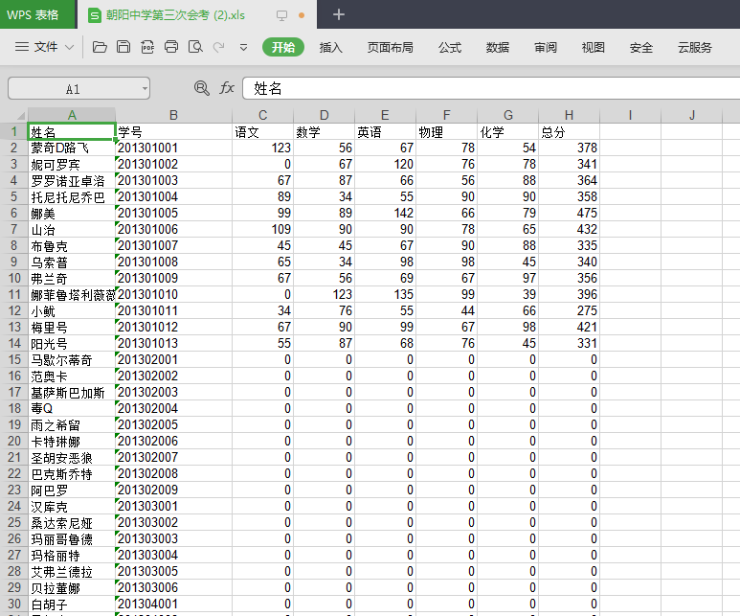Switch to the 审阅 tab
The height and width of the screenshot is (616, 740).
(x=546, y=47)
